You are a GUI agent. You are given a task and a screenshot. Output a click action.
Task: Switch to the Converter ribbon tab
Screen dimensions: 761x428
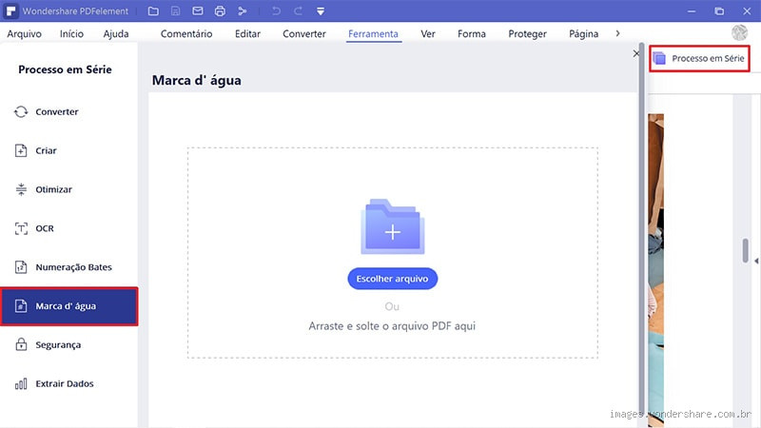(304, 34)
